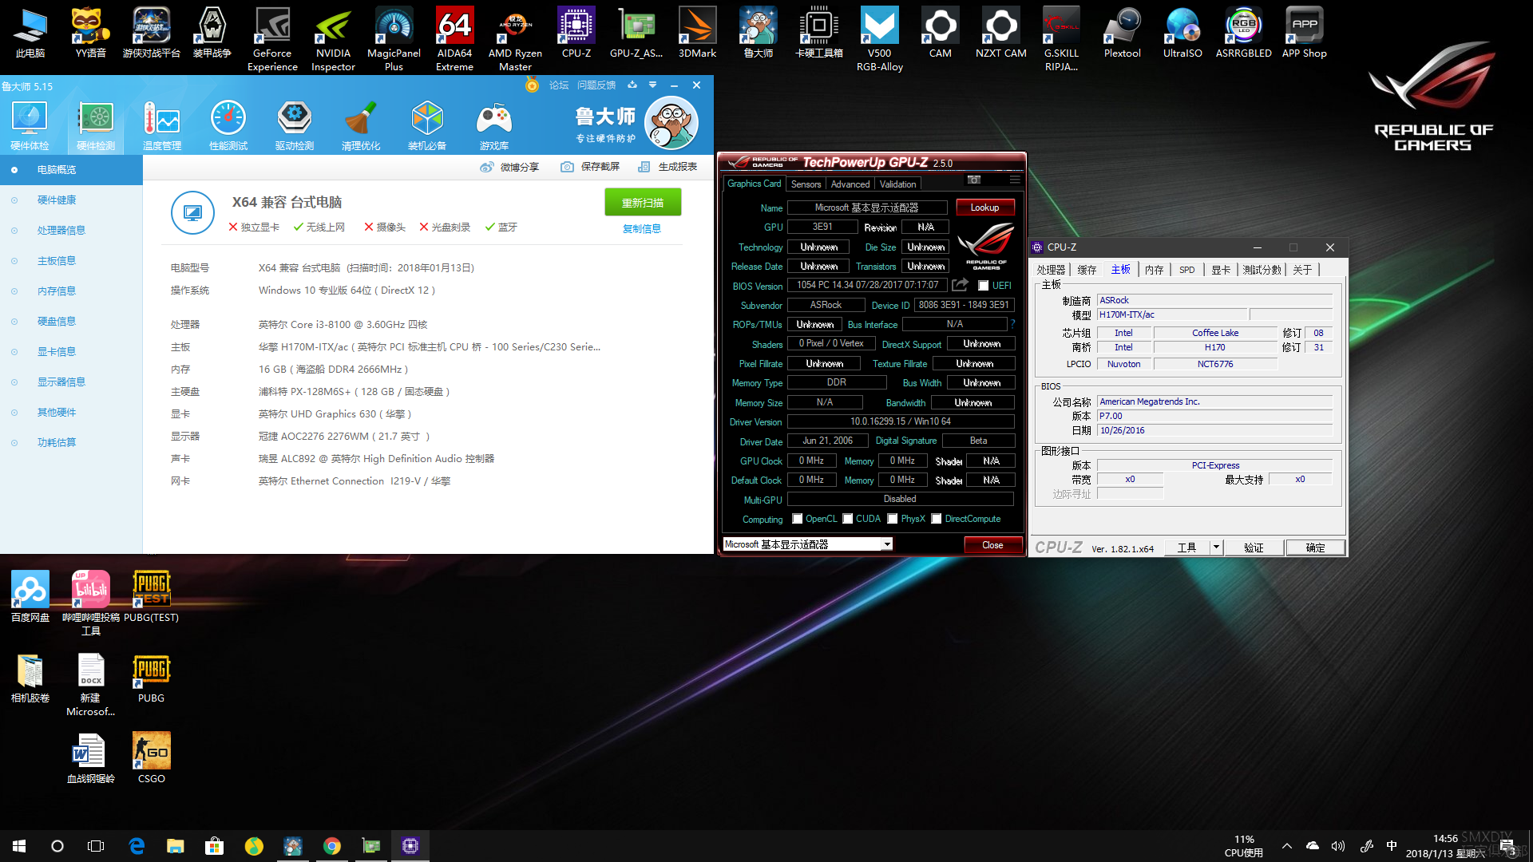Image resolution: width=1533 pixels, height=862 pixels.
Task: Open 性能测试 performance test
Action: (228, 126)
